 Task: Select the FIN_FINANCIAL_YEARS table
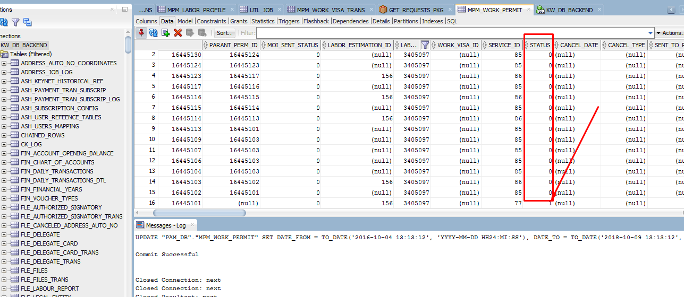click(x=51, y=189)
